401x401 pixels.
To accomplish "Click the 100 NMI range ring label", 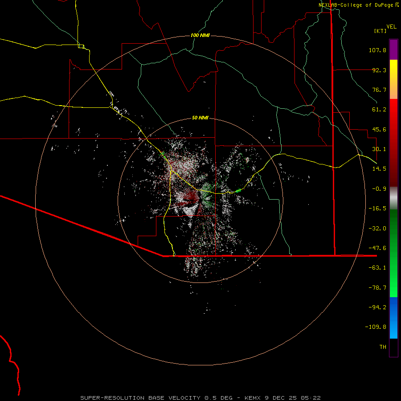I will (x=200, y=35).
